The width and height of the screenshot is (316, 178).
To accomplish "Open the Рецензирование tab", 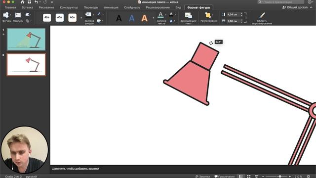I will pyautogui.click(x=158, y=7).
